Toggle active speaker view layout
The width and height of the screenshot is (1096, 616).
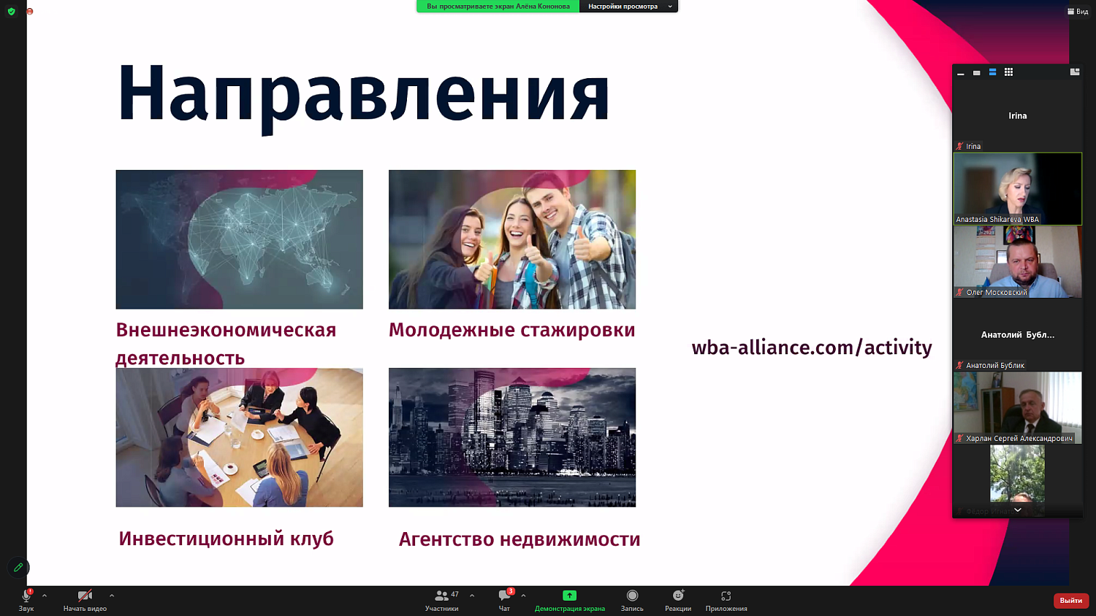[x=992, y=72]
